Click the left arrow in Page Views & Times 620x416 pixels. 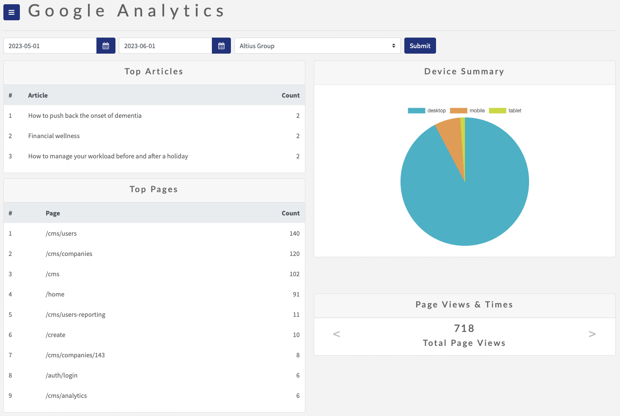point(336,334)
